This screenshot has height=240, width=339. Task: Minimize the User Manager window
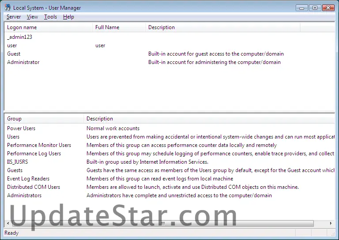302,8
